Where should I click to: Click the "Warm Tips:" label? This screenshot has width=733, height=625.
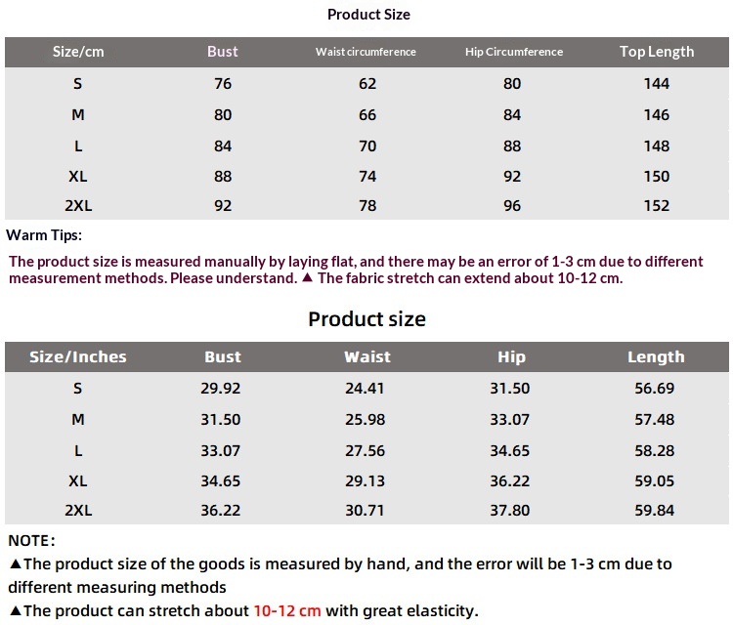(44, 235)
